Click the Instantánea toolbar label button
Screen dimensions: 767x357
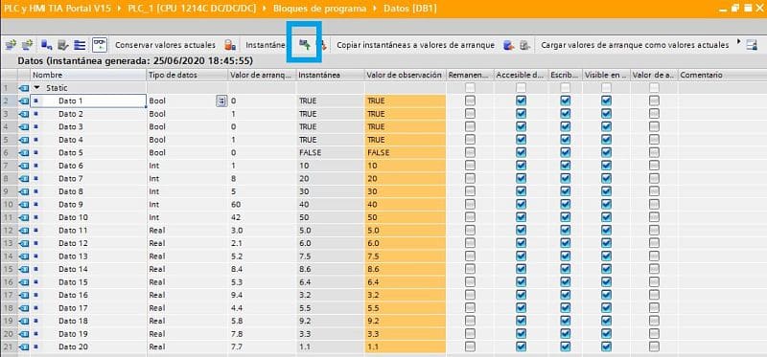pos(266,45)
